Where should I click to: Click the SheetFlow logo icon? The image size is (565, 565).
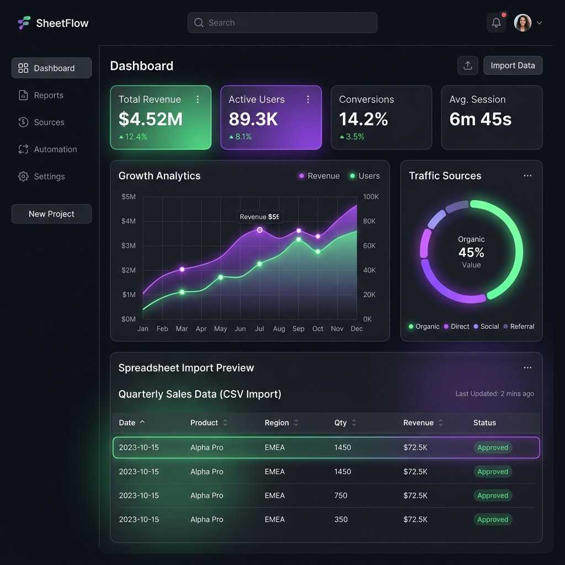click(x=24, y=23)
